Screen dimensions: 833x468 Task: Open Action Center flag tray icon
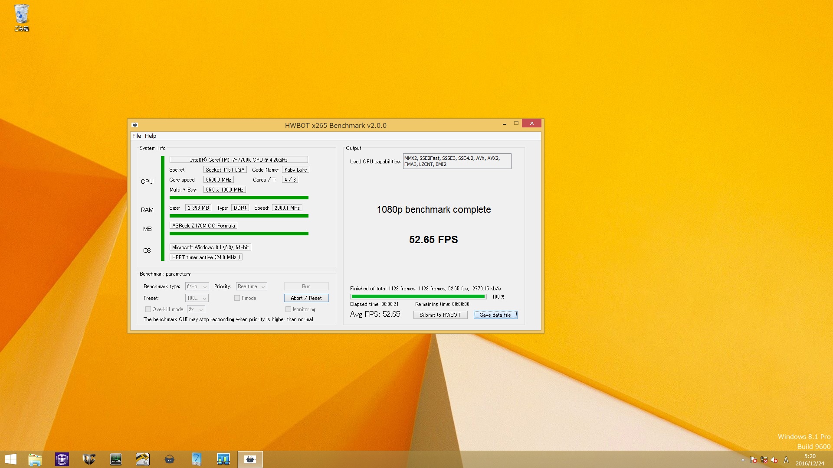click(754, 460)
